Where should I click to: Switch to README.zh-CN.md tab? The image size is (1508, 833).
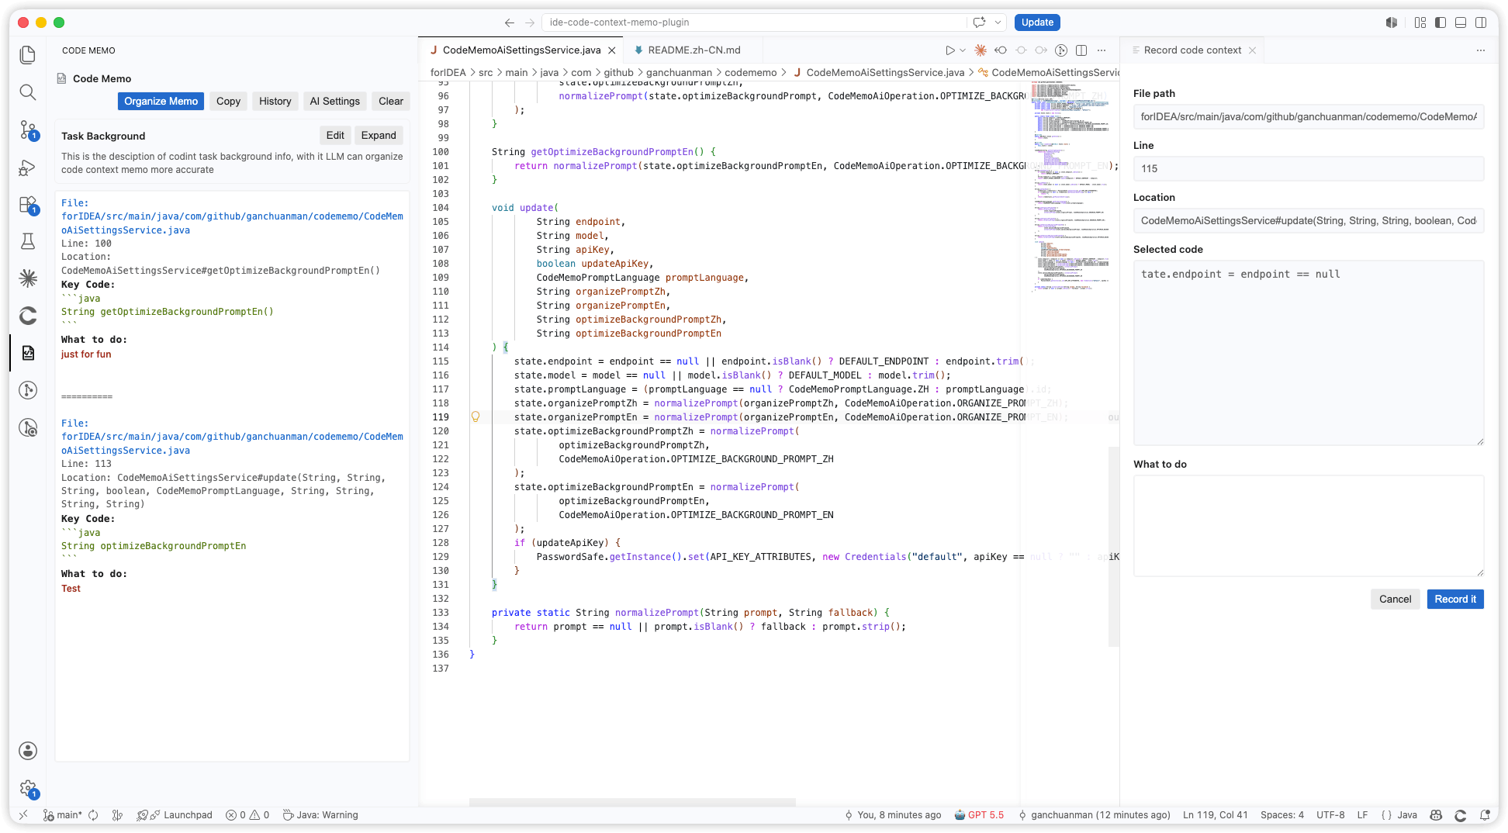point(693,50)
